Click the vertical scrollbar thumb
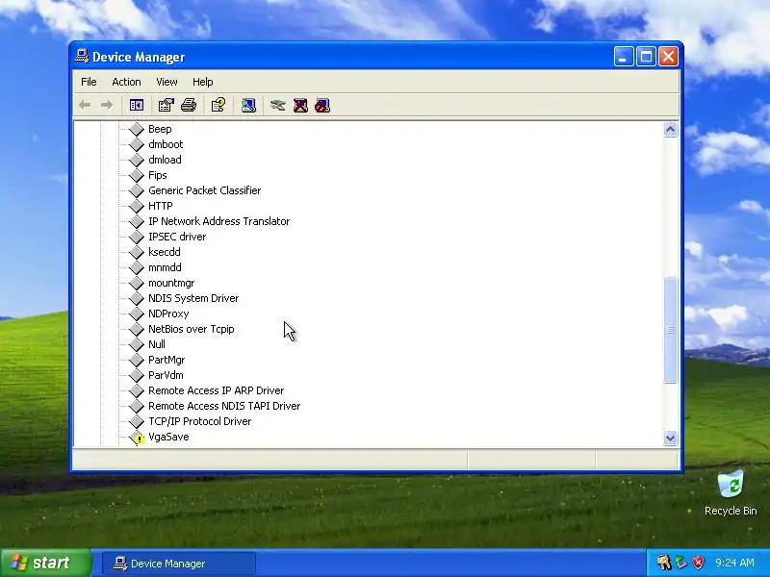 click(670, 330)
